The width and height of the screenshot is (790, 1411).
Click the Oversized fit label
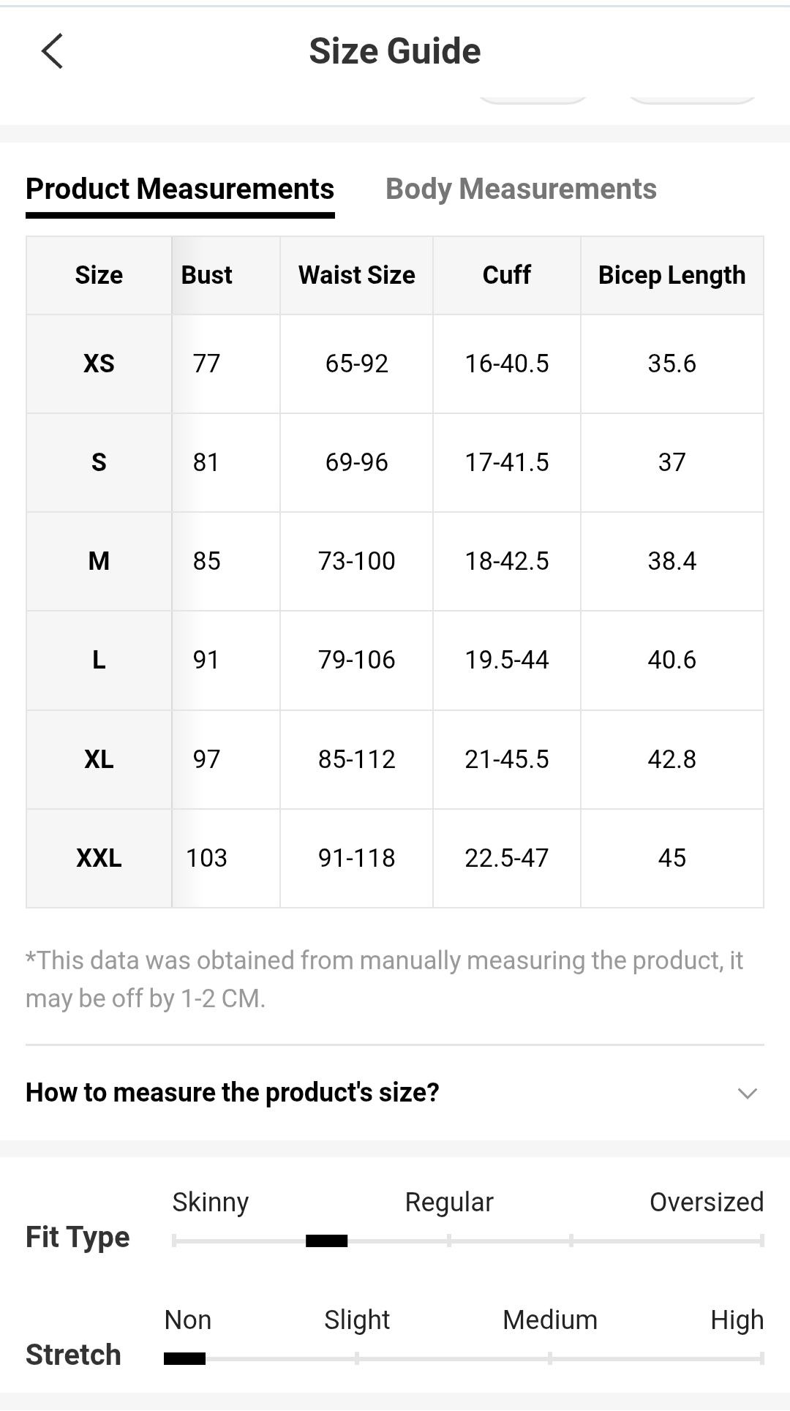pyautogui.click(x=706, y=1202)
